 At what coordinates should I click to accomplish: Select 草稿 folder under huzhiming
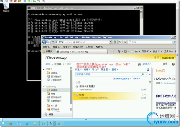(x=53, y=94)
